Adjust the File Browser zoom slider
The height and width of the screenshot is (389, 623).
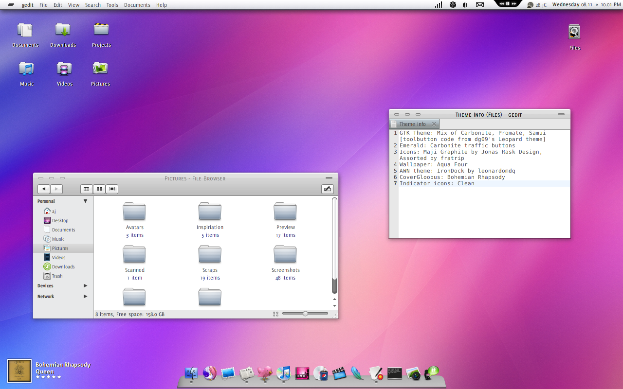click(x=305, y=314)
